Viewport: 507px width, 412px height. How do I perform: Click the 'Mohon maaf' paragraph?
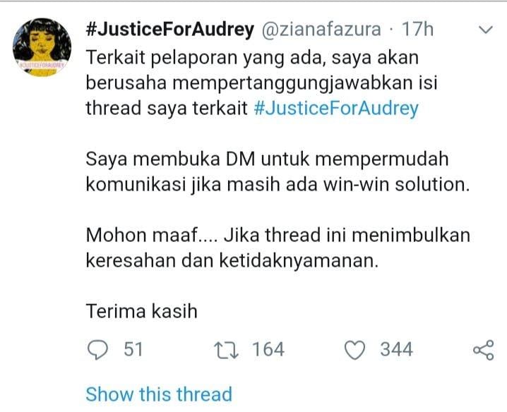point(278,248)
